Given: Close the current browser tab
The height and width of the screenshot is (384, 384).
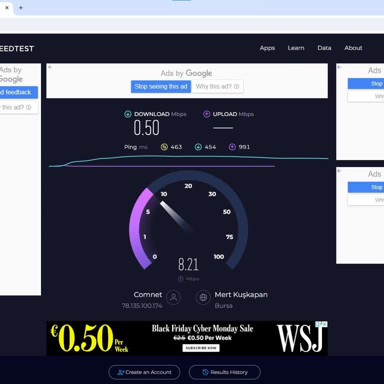Looking at the screenshot, I should (x=7, y=8).
